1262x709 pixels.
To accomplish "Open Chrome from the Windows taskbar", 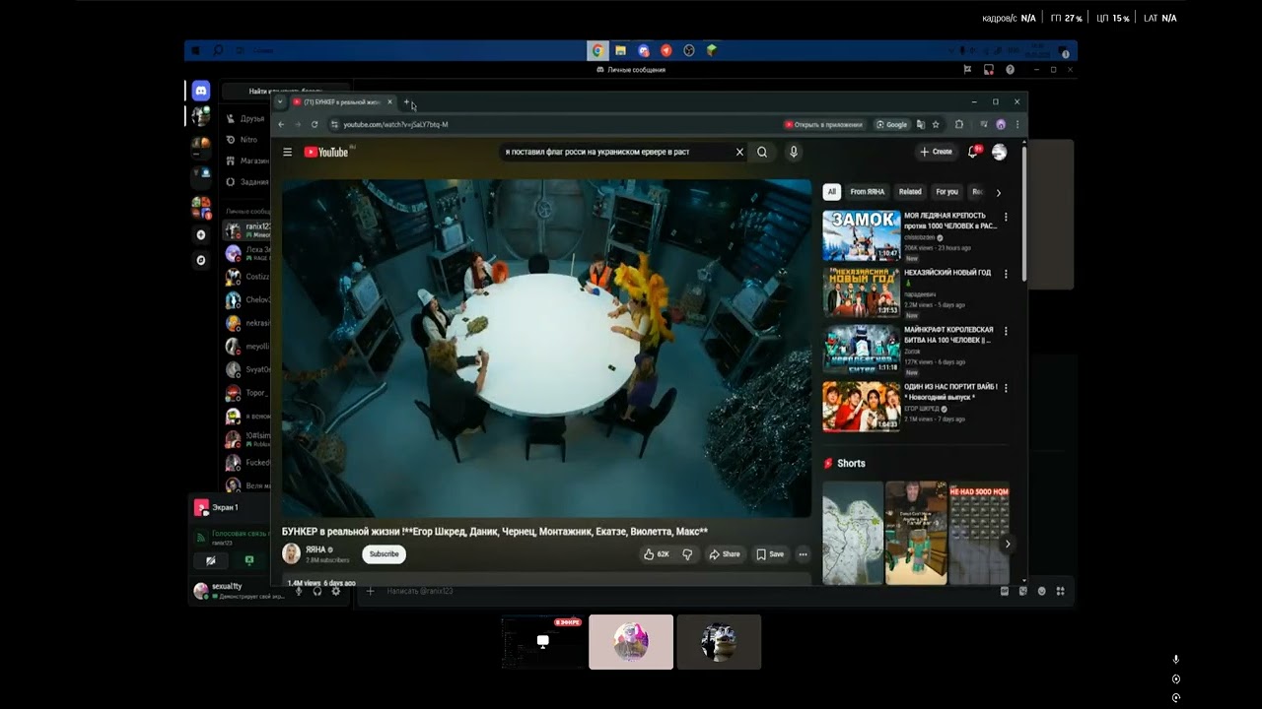I will tap(597, 50).
